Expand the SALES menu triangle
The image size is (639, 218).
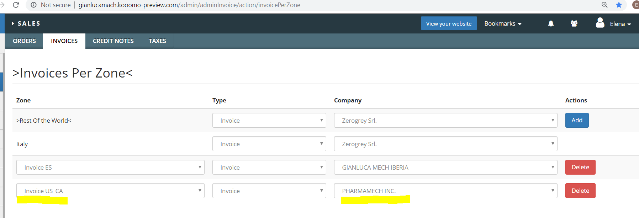tap(13, 23)
